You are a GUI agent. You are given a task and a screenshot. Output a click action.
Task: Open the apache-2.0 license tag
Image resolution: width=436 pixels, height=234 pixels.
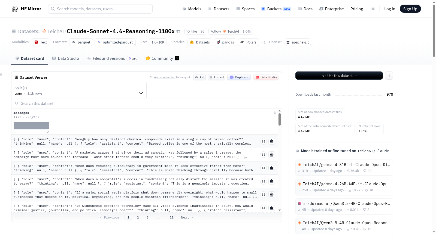pos(298,42)
